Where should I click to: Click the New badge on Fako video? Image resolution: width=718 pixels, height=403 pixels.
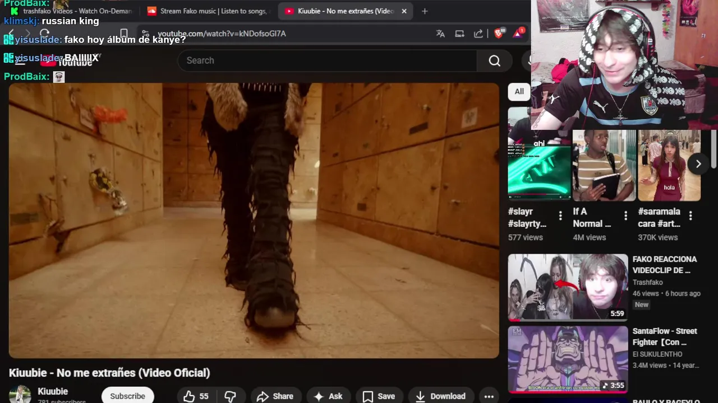pyautogui.click(x=641, y=305)
